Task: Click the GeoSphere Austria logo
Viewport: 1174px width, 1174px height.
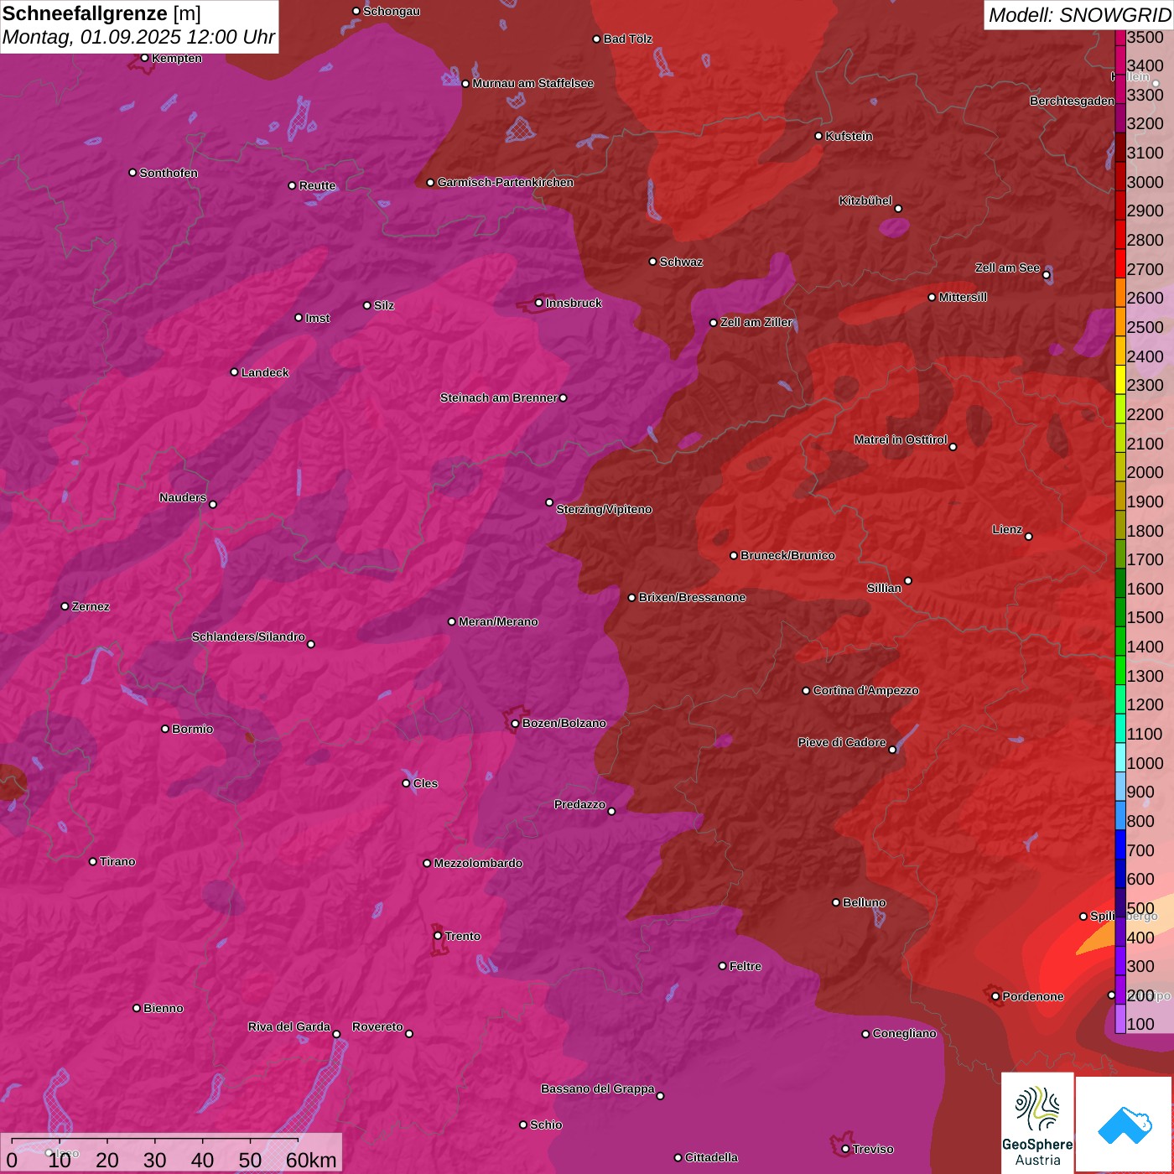Action: [1037, 1123]
